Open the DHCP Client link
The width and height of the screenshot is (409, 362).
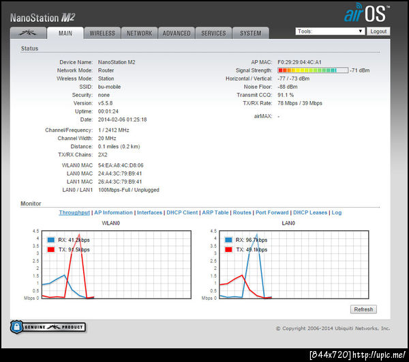pyautogui.click(x=182, y=212)
